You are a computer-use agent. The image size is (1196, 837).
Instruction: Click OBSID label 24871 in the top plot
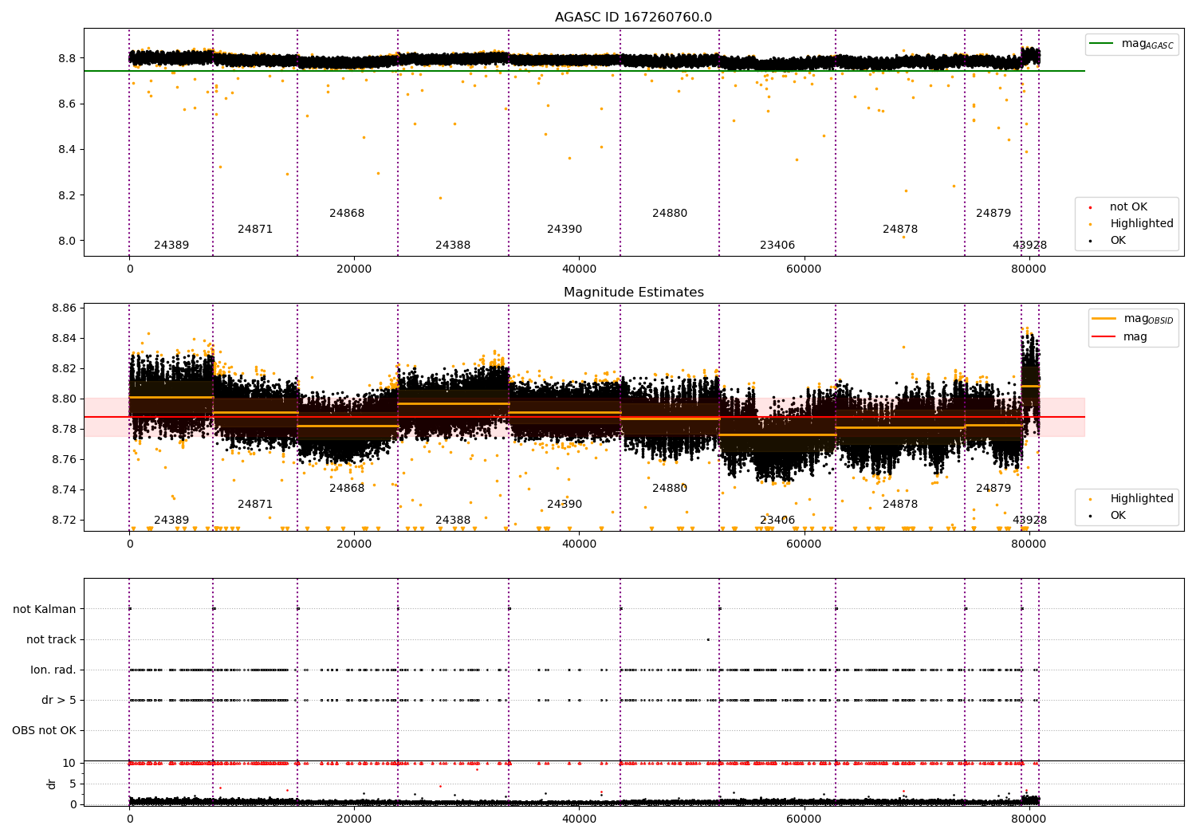tap(255, 230)
